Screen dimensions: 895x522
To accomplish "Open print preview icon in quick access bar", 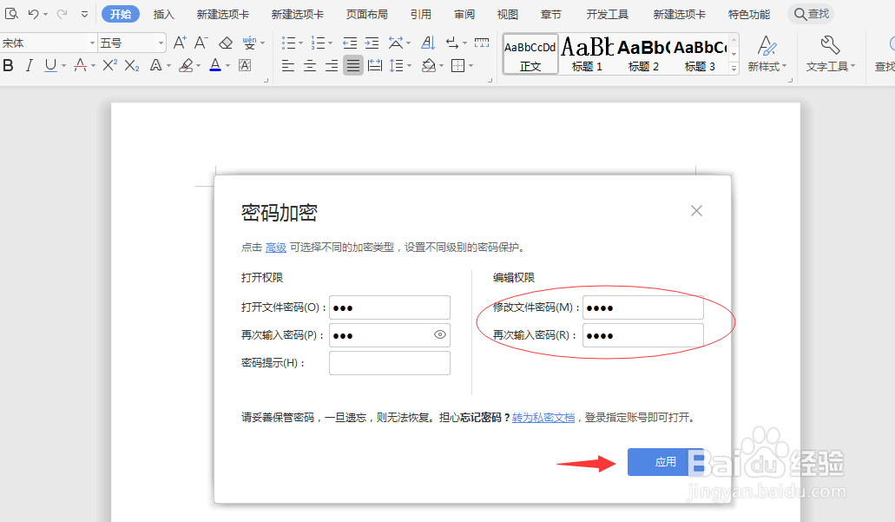I will click(10, 14).
